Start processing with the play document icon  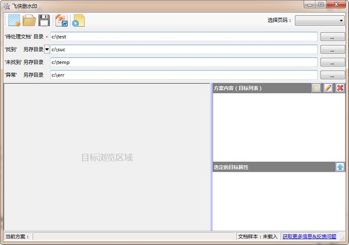click(79, 20)
